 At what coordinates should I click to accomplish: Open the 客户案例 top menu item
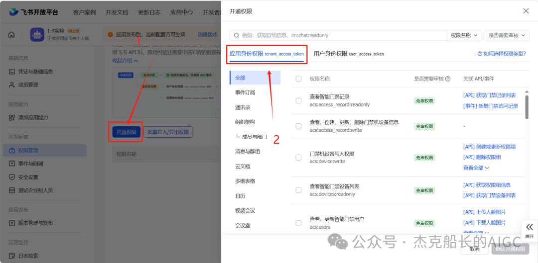click(x=84, y=12)
